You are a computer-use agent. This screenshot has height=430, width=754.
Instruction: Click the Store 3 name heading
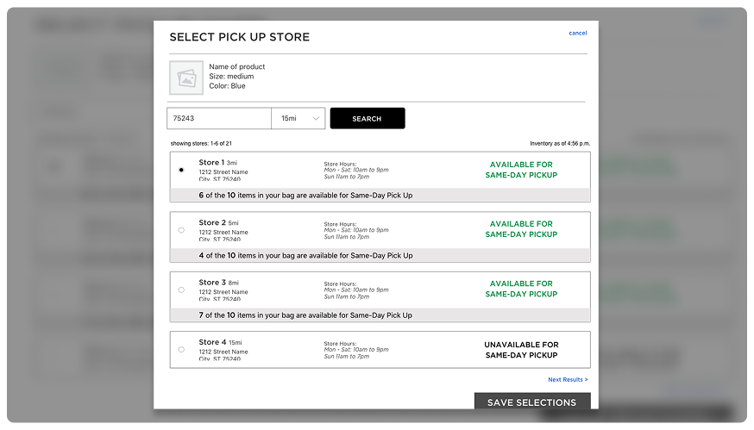click(x=211, y=282)
